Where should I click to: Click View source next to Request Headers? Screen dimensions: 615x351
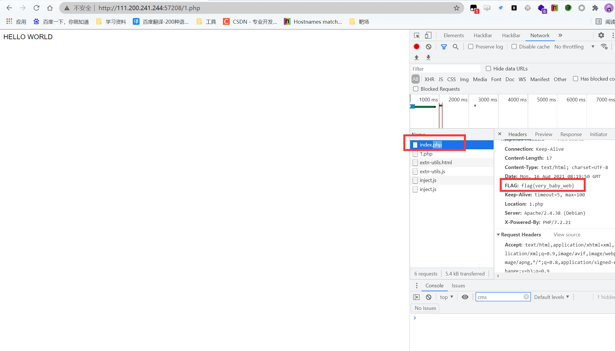pos(567,235)
